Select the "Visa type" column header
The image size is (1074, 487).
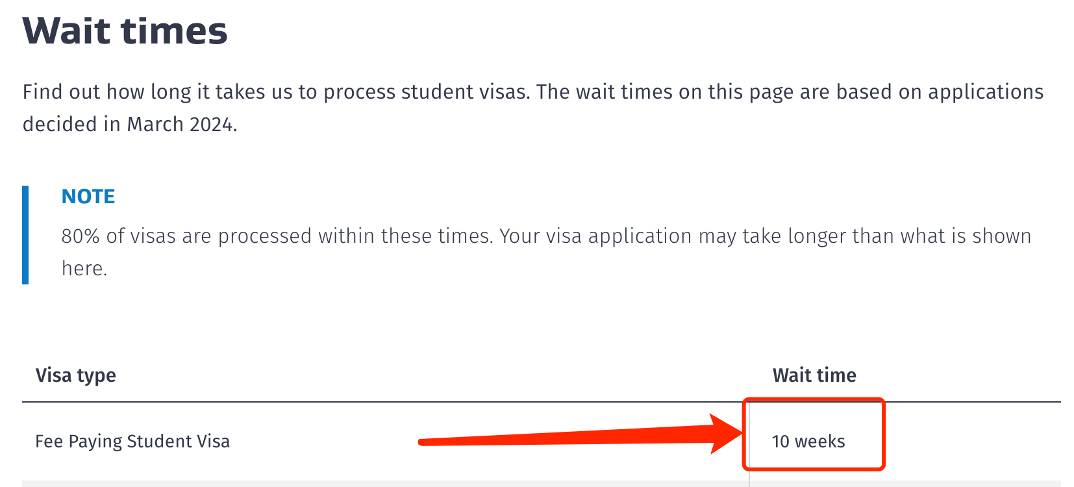(x=76, y=375)
